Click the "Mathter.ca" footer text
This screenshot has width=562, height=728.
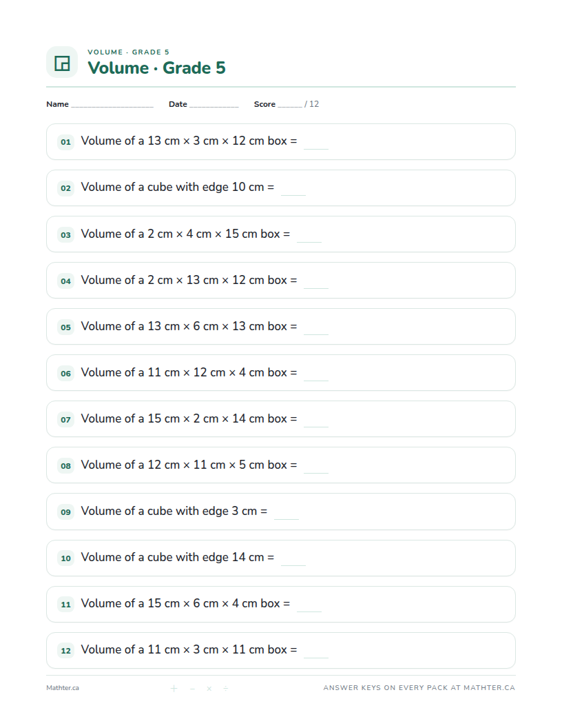63,688
